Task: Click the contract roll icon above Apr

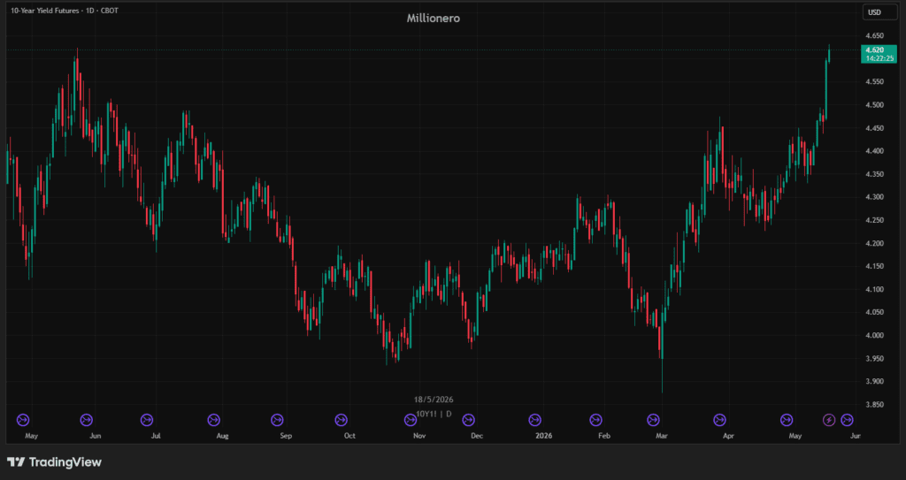Action: [x=719, y=419]
